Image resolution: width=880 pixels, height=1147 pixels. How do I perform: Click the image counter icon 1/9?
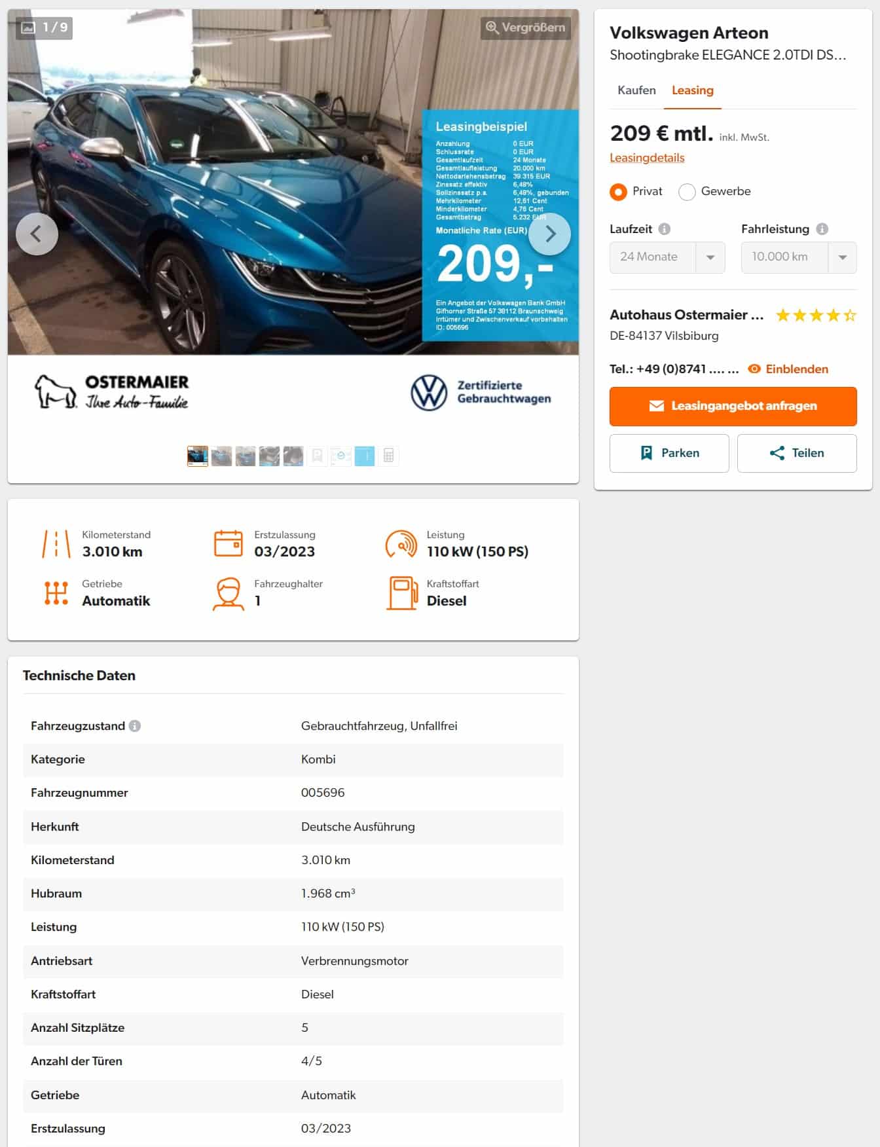pyautogui.click(x=28, y=27)
